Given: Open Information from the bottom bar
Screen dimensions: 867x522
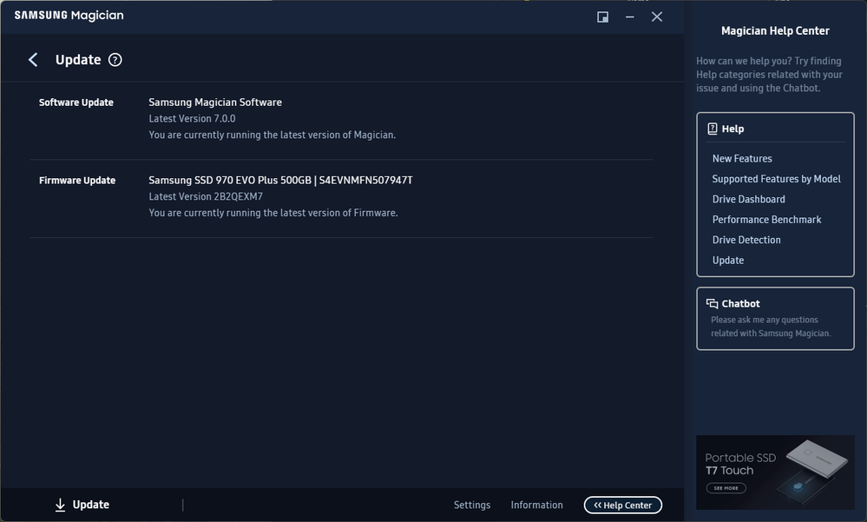Looking at the screenshot, I should coord(537,505).
